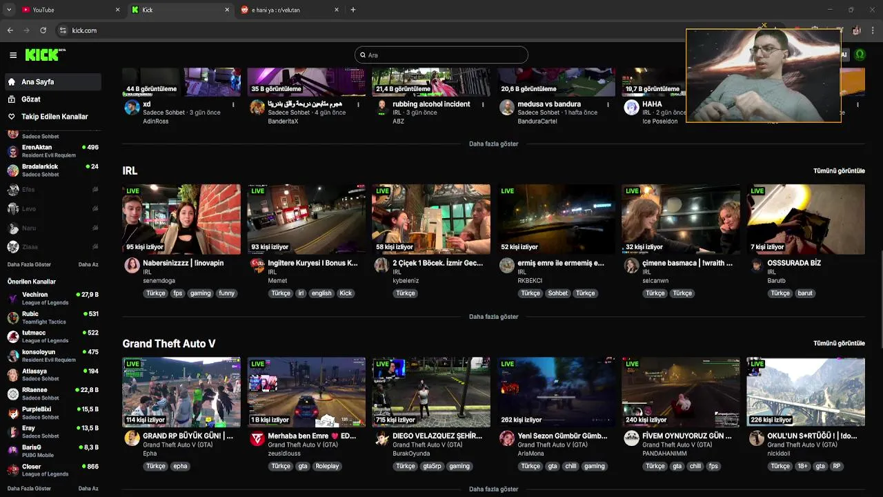Open Closer League of Legends channel
This screenshot has height=497, width=883.
point(52,470)
